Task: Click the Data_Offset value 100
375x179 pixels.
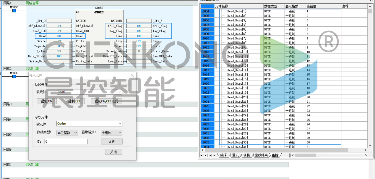Action: (x=59, y=56)
